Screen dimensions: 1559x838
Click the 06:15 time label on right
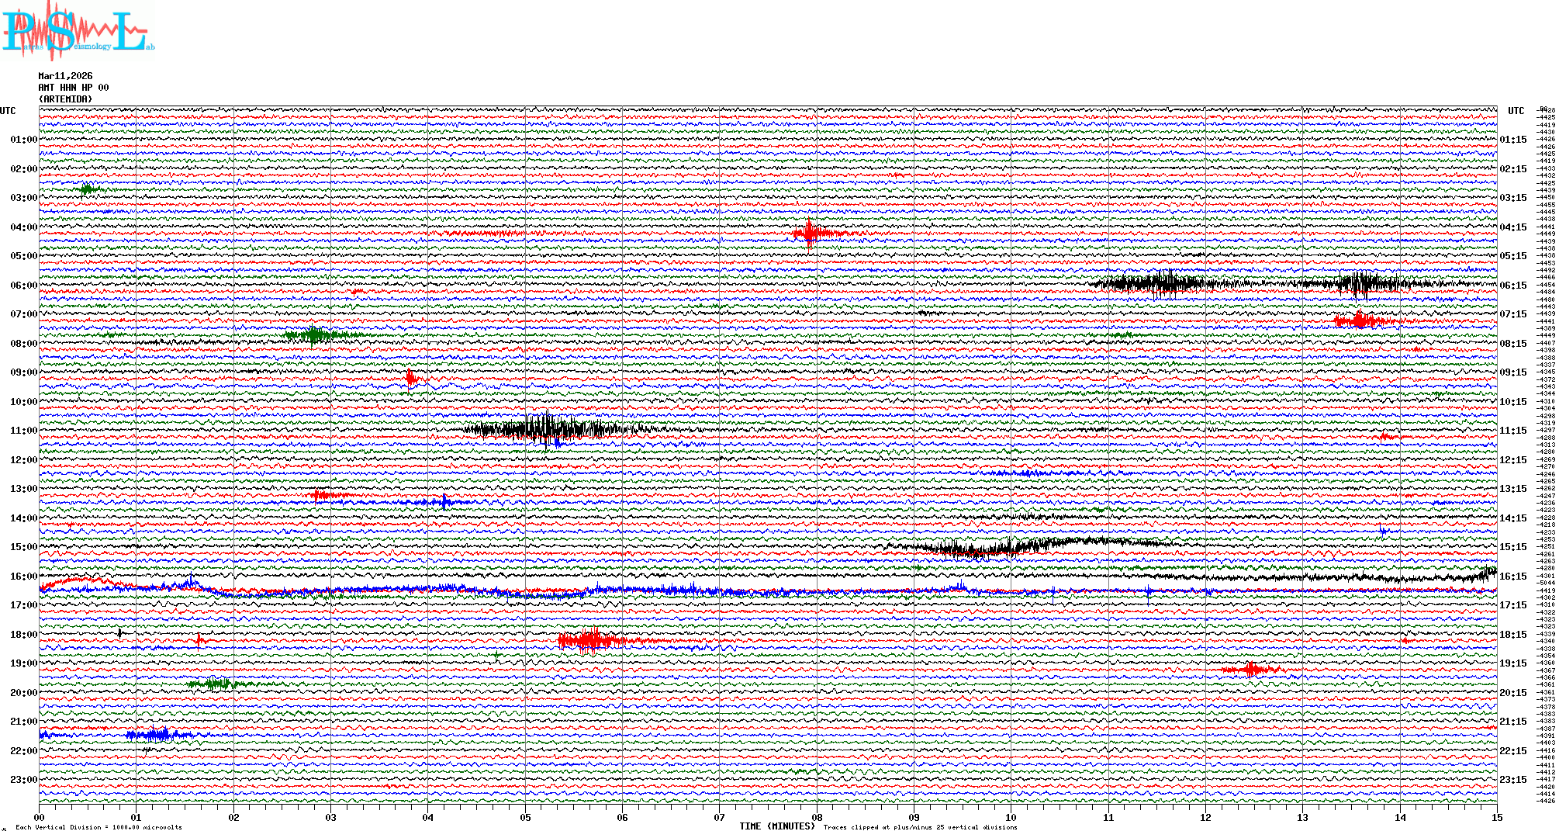1513,286
